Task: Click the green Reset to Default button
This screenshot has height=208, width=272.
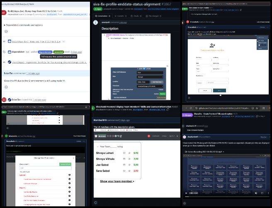Action: coord(65,164)
